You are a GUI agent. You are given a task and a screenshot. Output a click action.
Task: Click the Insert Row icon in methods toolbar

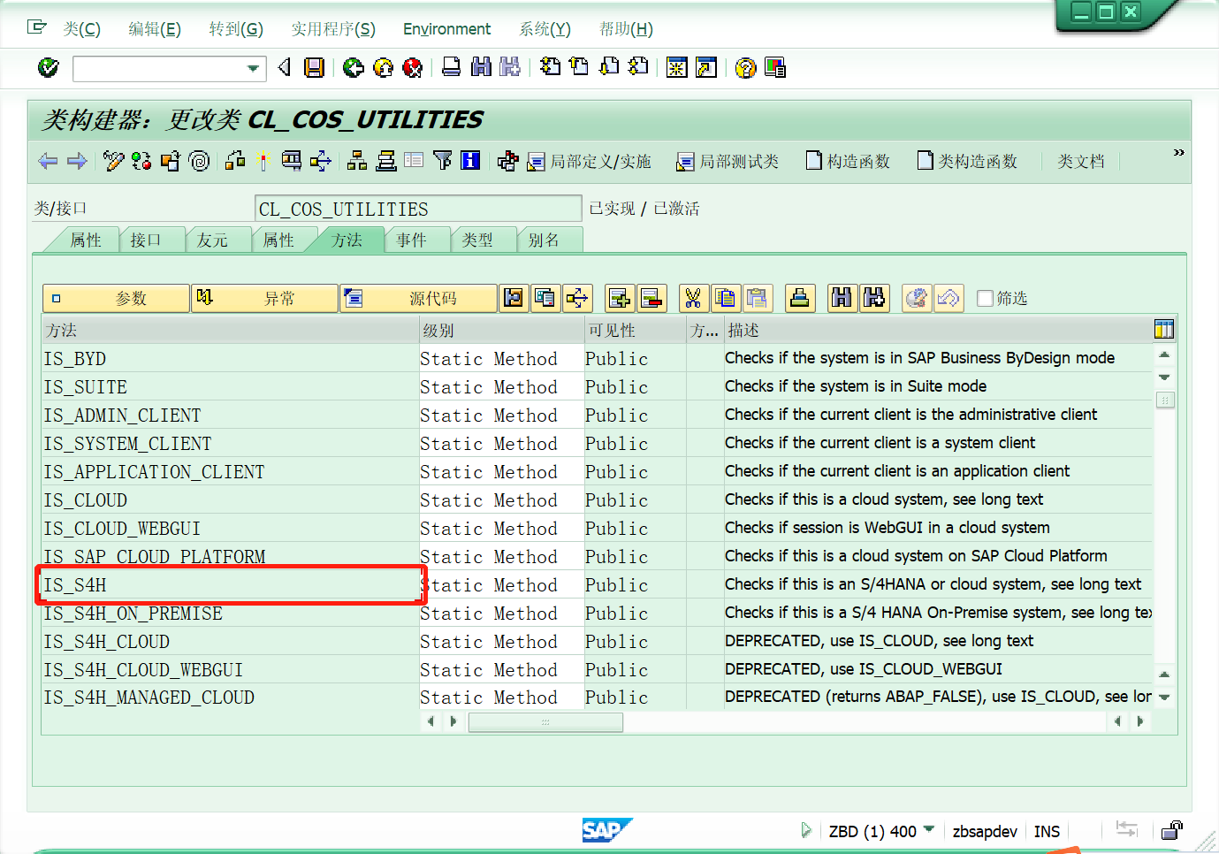(620, 299)
